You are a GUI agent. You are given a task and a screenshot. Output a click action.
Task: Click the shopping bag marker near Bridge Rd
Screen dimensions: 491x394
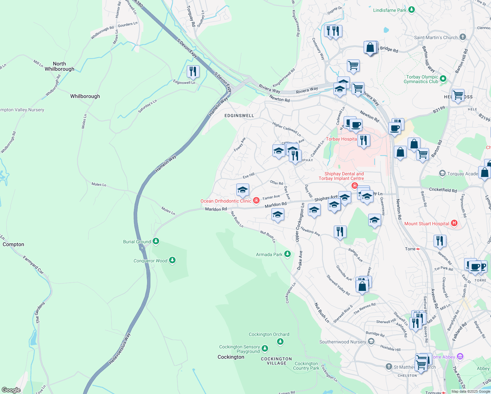click(370, 48)
